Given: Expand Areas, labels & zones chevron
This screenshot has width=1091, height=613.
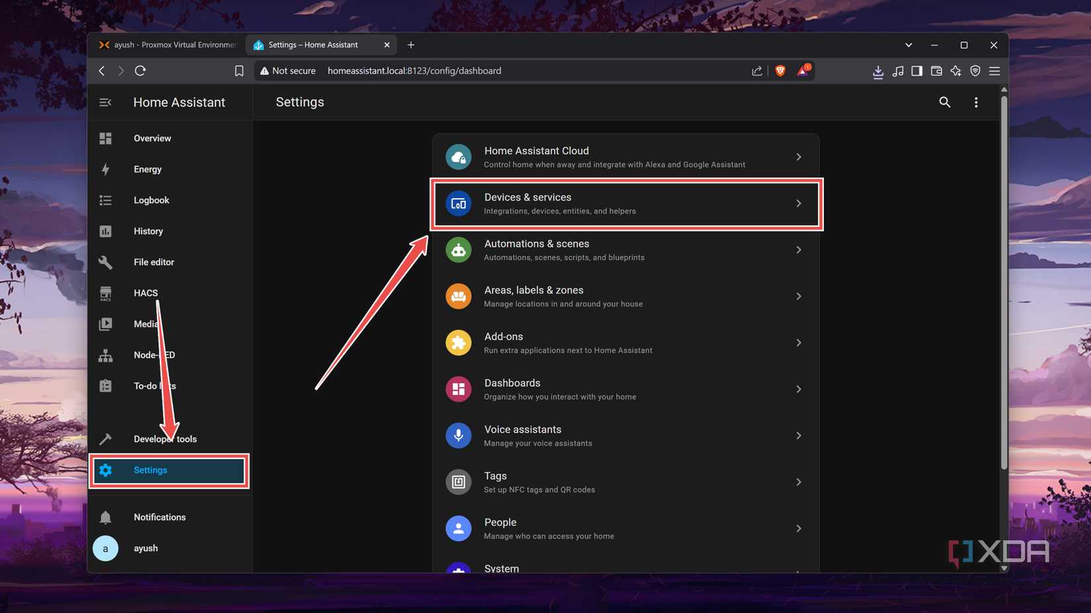Looking at the screenshot, I should coord(799,297).
